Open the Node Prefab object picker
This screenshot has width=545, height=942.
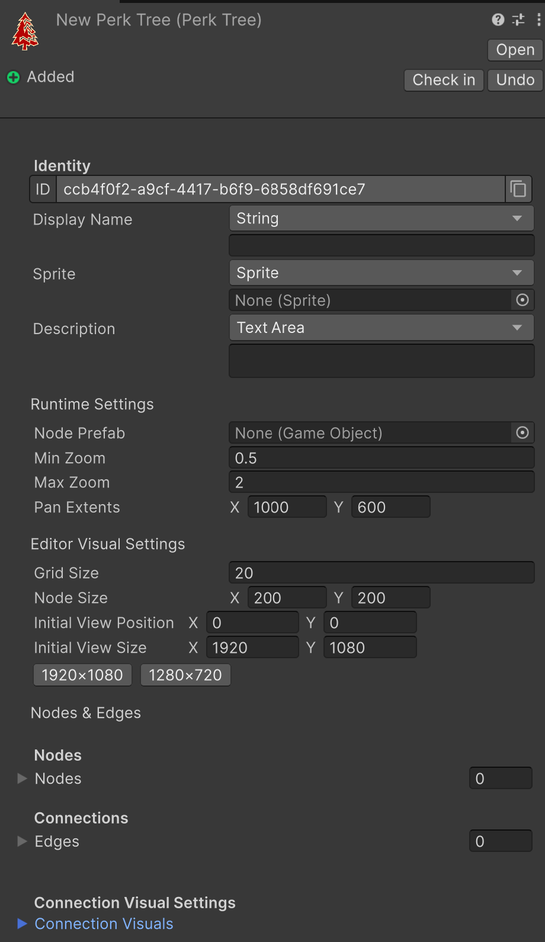point(522,432)
